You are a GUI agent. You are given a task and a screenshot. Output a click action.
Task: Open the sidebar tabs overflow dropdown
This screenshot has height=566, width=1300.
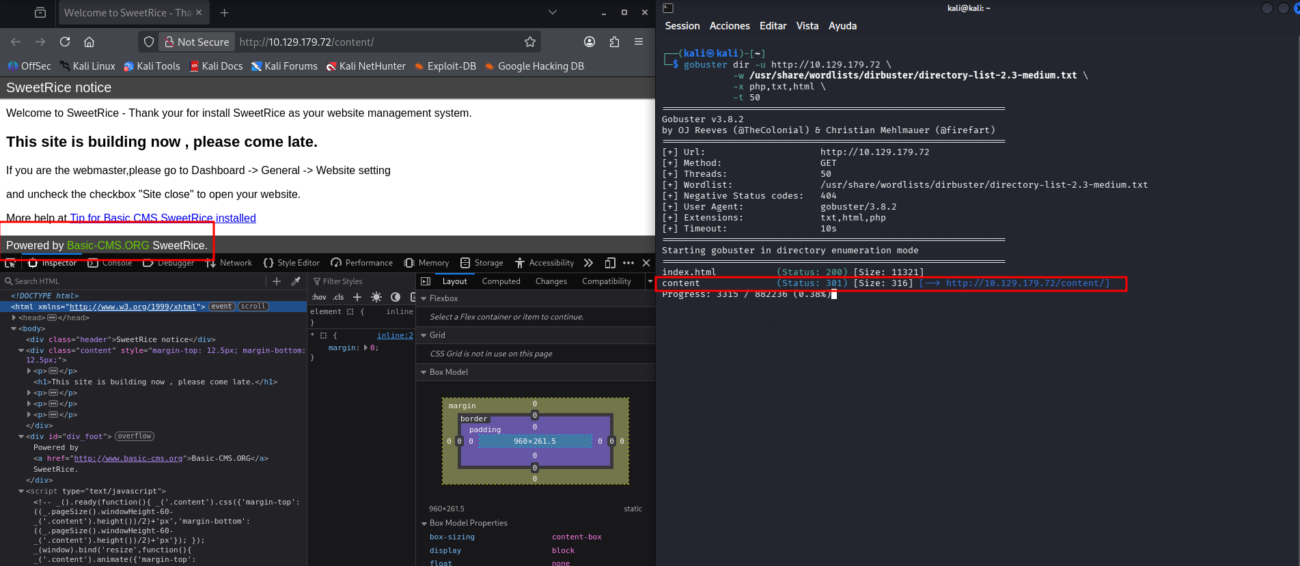pyautogui.click(x=650, y=281)
